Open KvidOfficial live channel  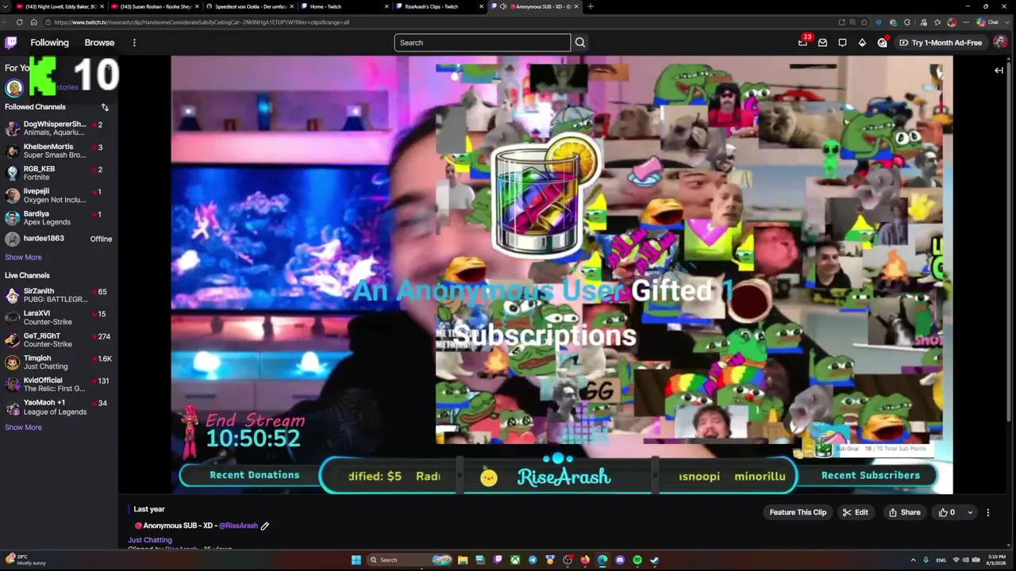[59, 384]
